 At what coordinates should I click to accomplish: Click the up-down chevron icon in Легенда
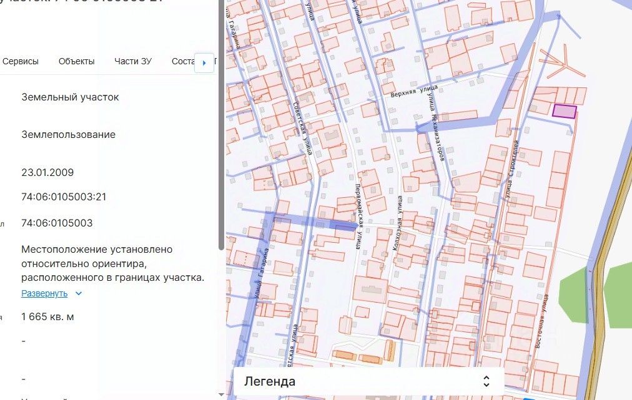click(487, 381)
